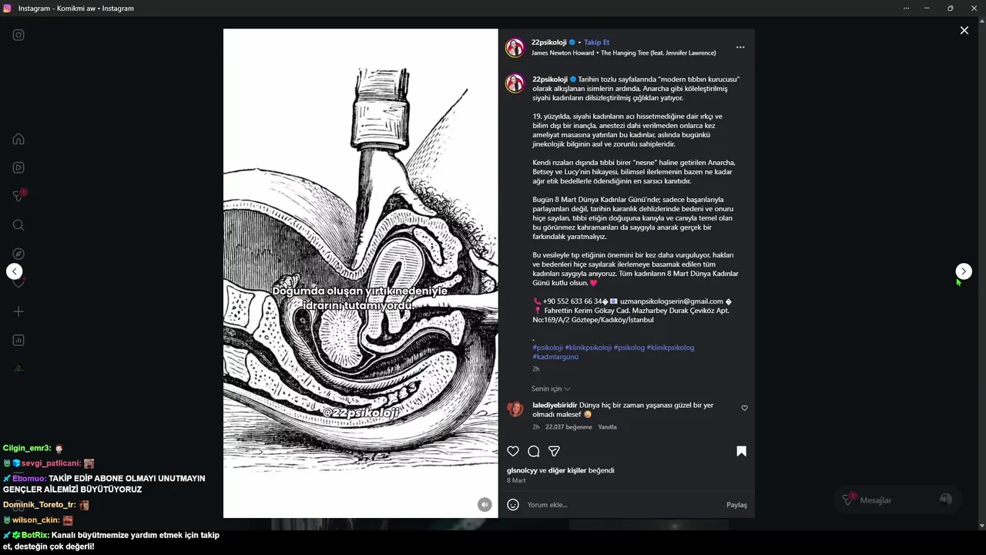The height and width of the screenshot is (555, 986).
Task: Like the post with heart icon
Action: [513, 451]
